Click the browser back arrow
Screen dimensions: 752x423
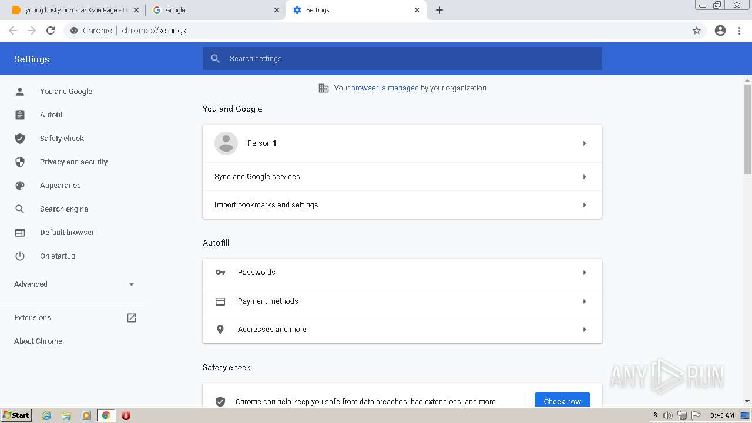13,31
